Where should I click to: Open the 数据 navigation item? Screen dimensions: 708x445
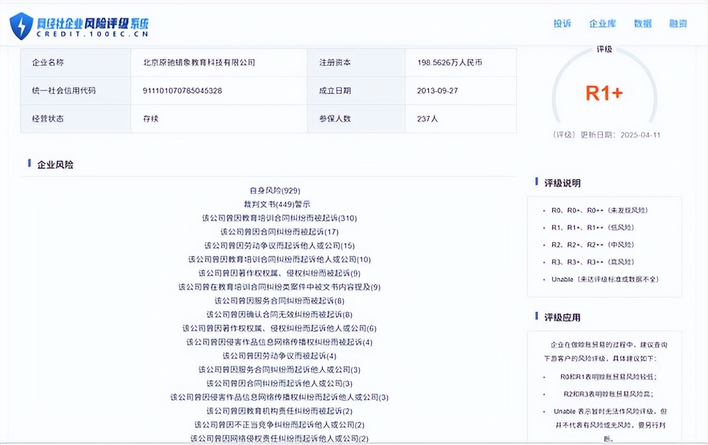click(643, 24)
